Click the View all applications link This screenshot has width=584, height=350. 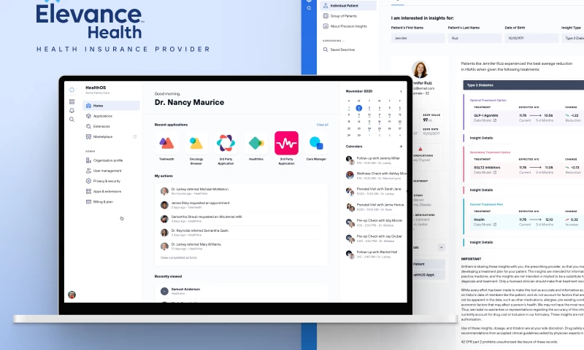322,125
